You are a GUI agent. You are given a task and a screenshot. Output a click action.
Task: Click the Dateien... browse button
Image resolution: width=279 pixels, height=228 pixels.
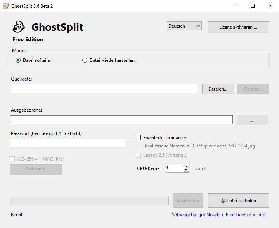218,89
